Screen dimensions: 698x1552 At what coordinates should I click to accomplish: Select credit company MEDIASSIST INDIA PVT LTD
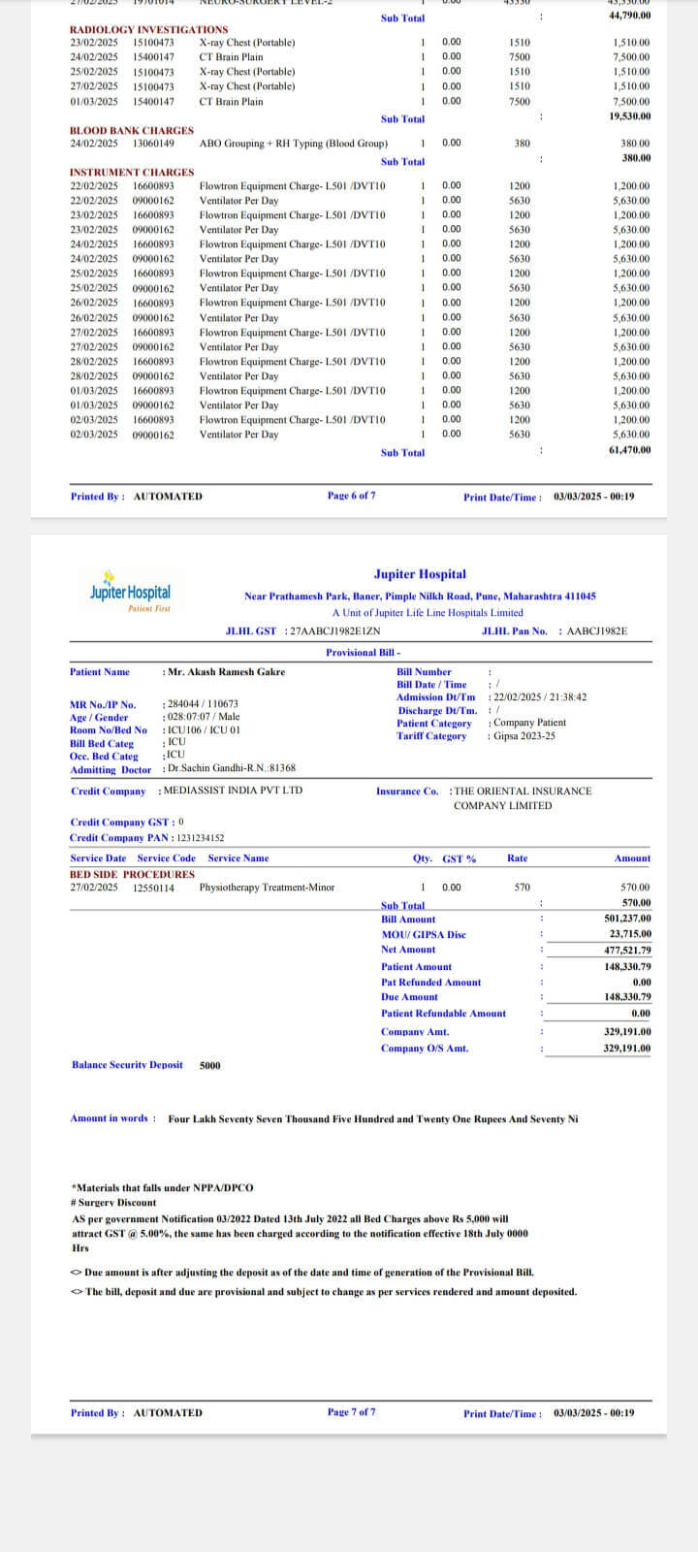[x=233, y=791]
